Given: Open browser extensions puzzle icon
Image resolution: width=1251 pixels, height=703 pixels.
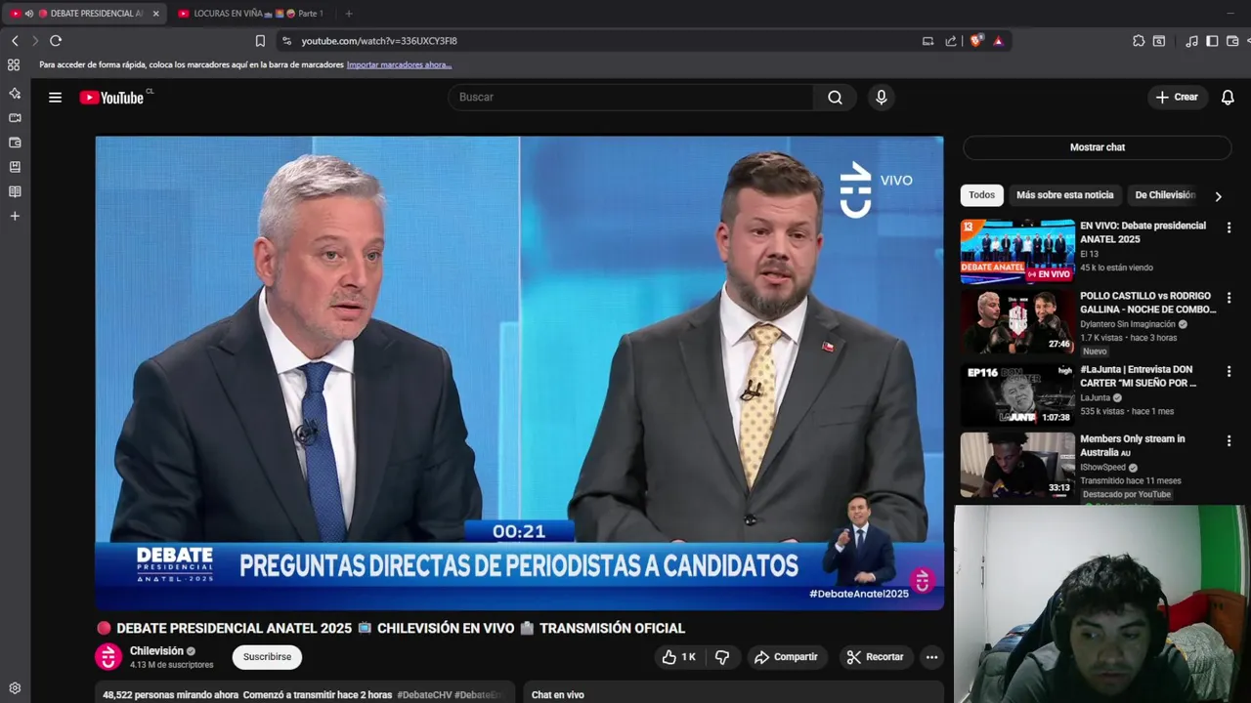Looking at the screenshot, I should 1139,41.
